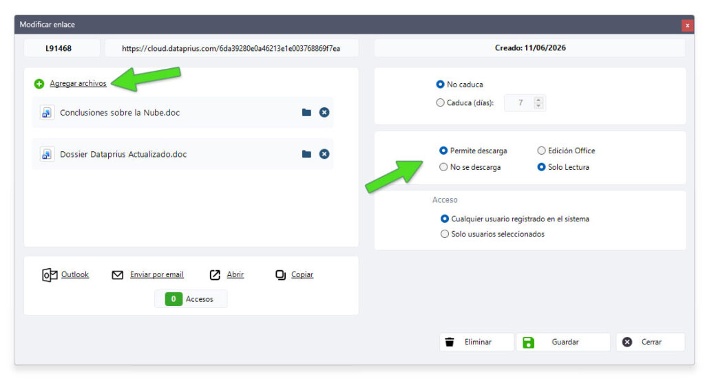705x383 pixels.
Task: Select the Caduca (días) radio option
Action: click(x=440, y=103)
